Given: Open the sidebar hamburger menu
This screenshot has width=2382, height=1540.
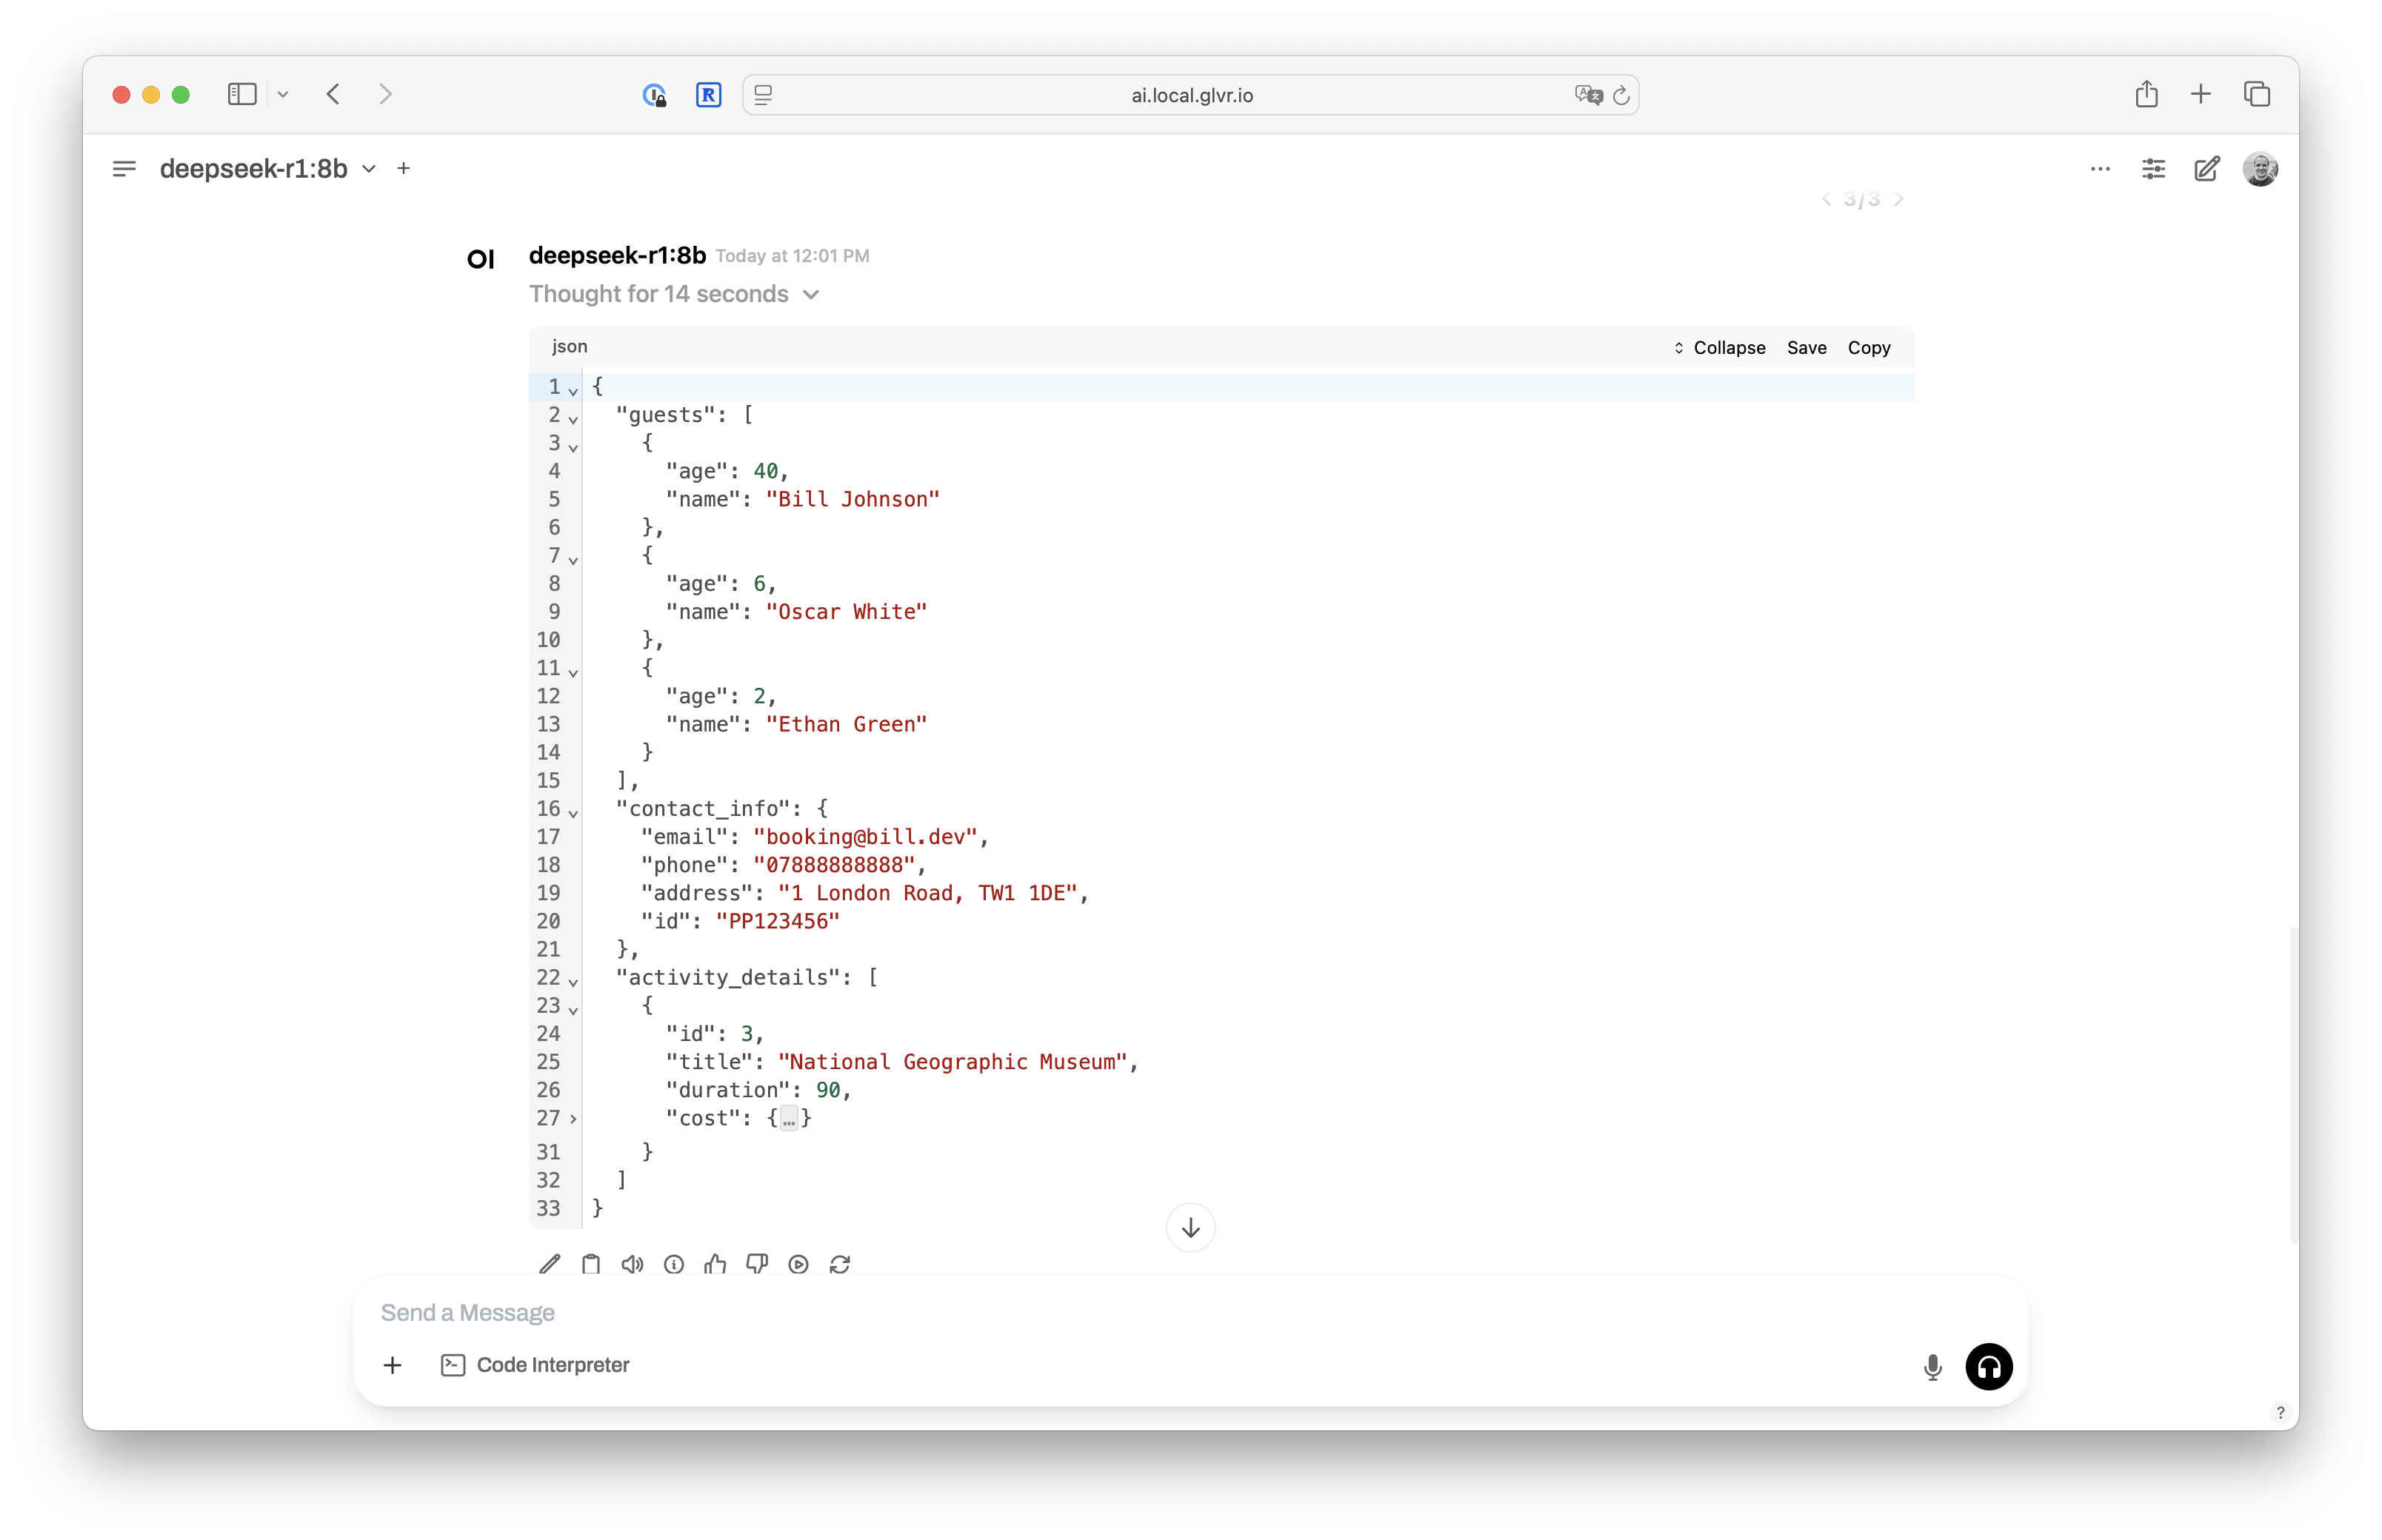Looking at the screenshot, I should (124, 169).
